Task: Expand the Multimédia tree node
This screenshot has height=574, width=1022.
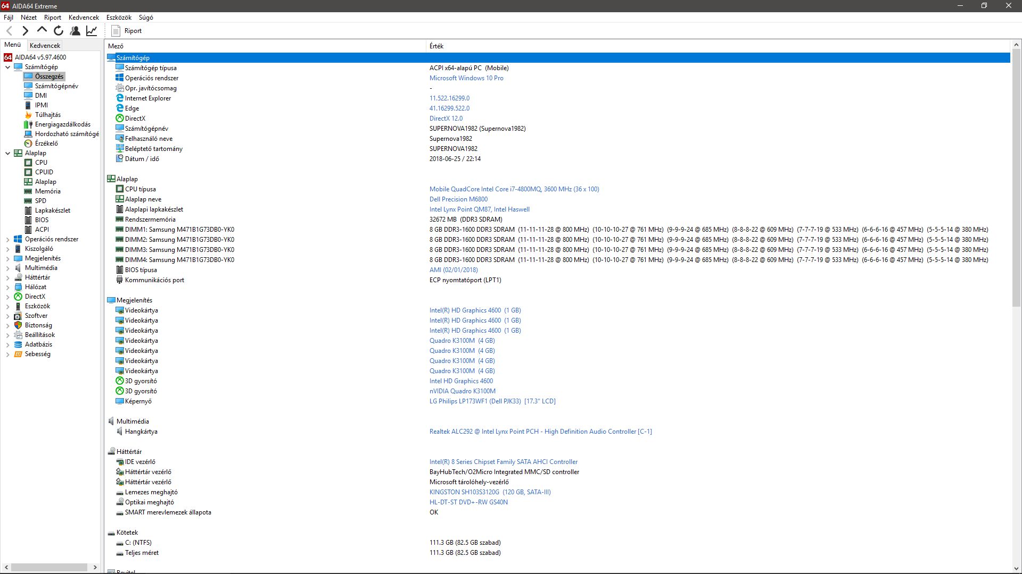Action: [x=7, y=268]
